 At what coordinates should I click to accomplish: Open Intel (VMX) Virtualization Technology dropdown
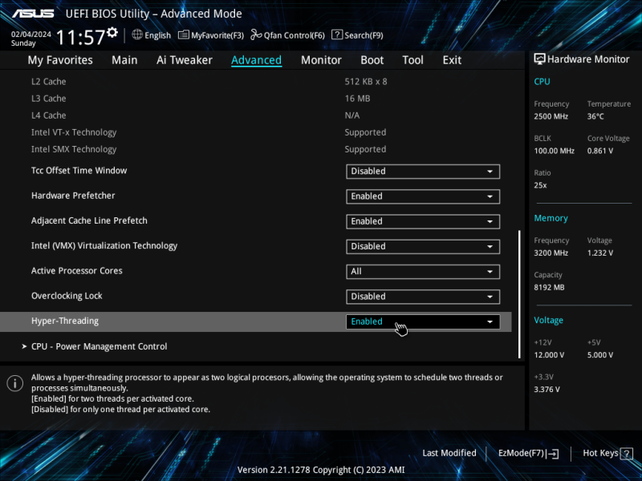coord(423,247)
